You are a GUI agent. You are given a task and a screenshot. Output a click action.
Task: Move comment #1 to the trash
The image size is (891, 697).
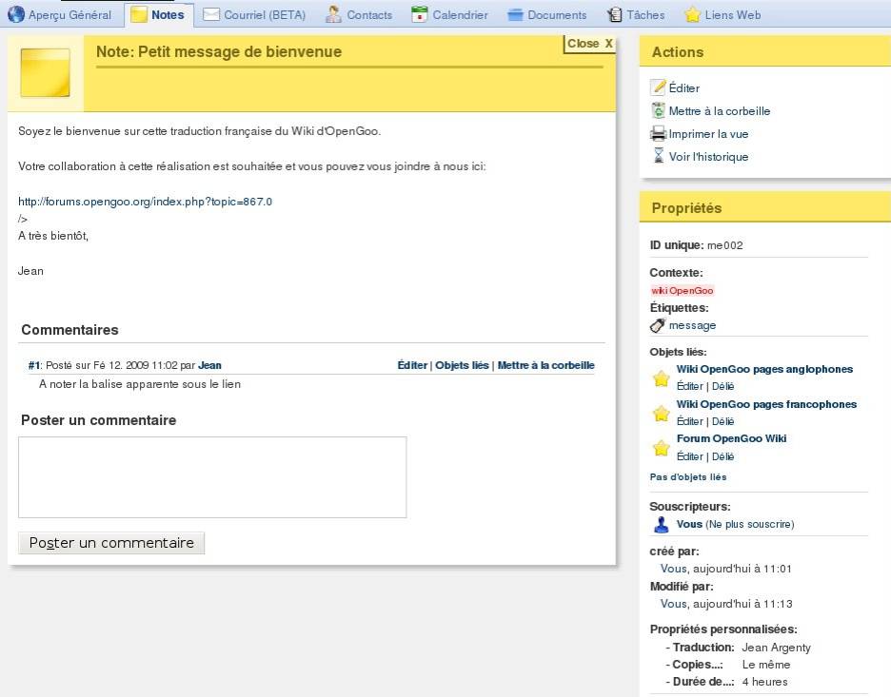[545, 365]
